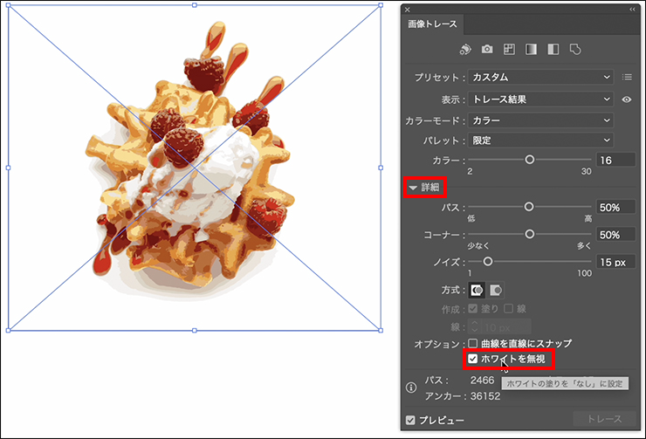Pick the Black and White preset icon
The height and width of the screenshot is (439, 646).
point(553,49)
